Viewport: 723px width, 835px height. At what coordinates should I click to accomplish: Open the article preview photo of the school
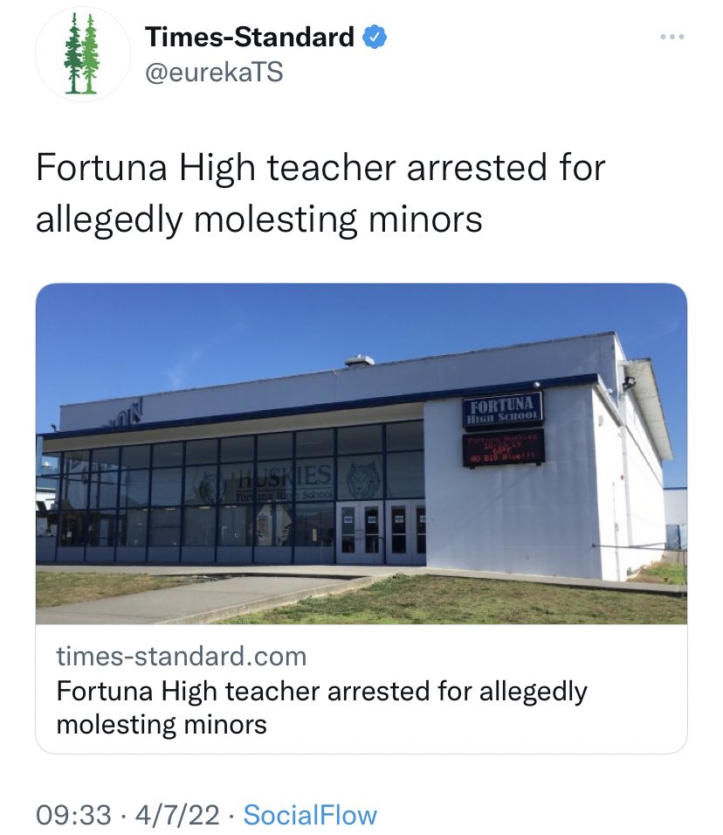(x=361, y=453)
